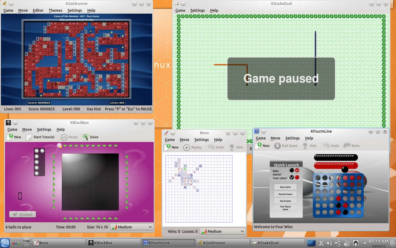Click Undo in the Bovo toolbar
Image resolution: width=396 pixels, height=248 pixels.
(216, 147)
